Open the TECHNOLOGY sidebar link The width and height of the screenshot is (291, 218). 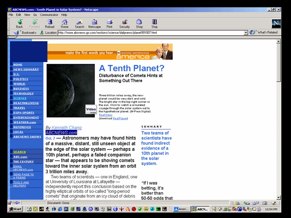click(x=24, y=93)
